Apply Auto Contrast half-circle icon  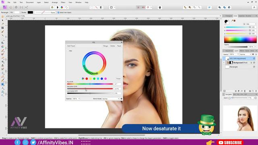click(57, 7)
